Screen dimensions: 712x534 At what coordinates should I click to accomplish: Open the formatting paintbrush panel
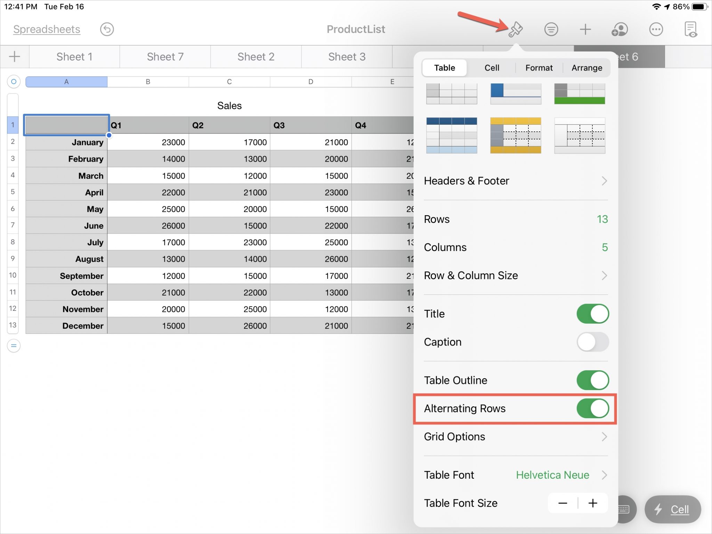coord(516,29)
